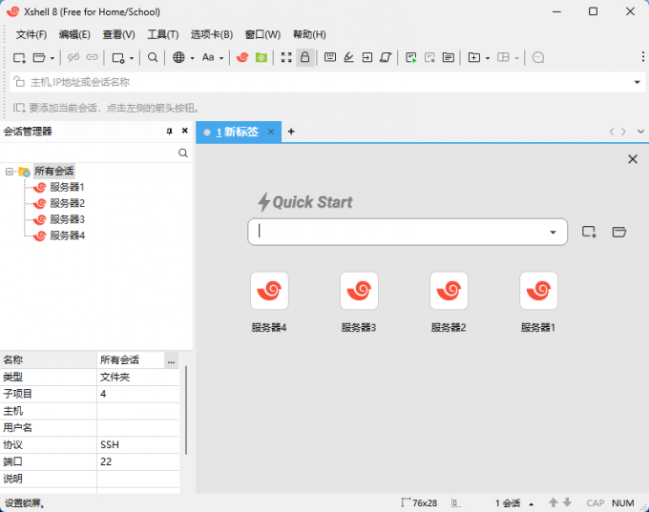Click the greyed tab layout toolbar icon
Viewport: 649px width, 512px height.
503,57
